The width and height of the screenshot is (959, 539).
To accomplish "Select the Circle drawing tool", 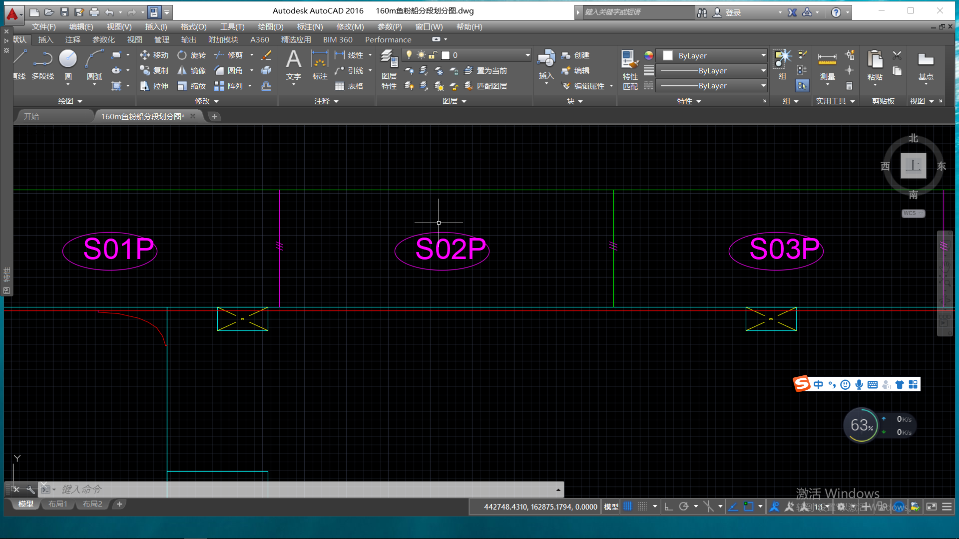I will (x=68, y=59).
